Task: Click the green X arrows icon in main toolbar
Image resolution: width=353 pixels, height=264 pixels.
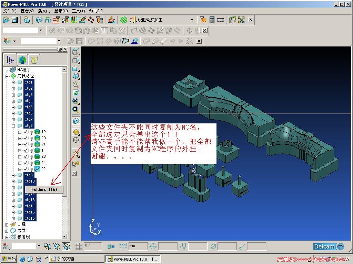Action: pos(241,20)
